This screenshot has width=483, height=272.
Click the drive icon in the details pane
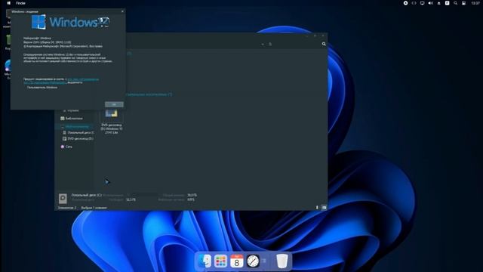tap(63, 198)
